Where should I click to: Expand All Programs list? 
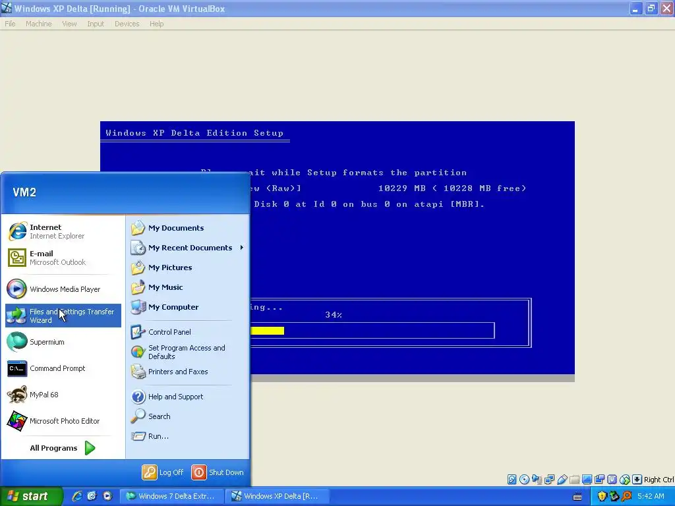(x=63, y=448)
